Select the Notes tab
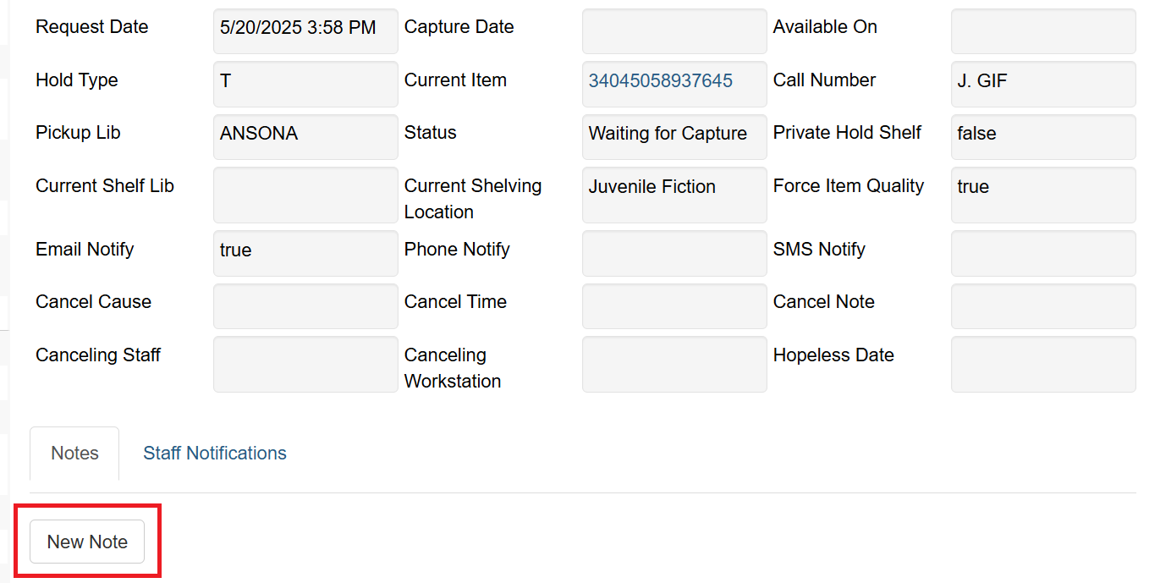This screenshot has height=583, width=1171. [x=74, y=454]
